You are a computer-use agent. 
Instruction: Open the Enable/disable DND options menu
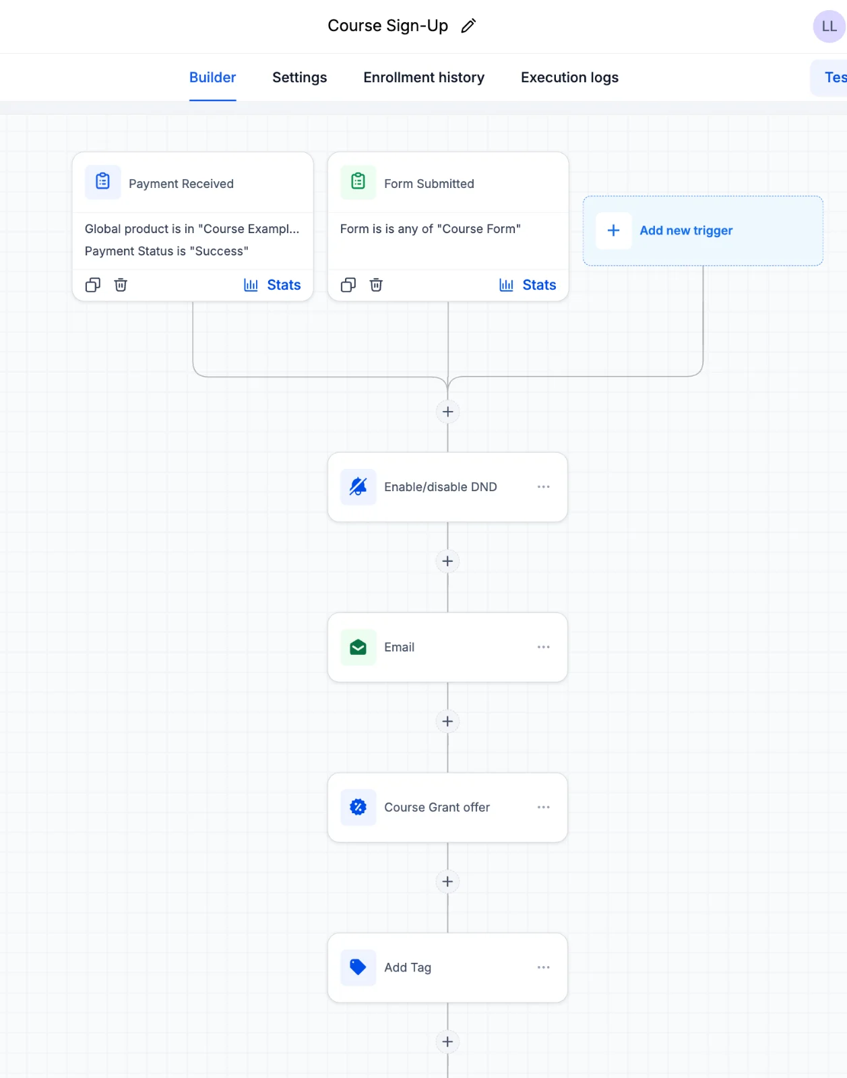[x=544, y=486]
